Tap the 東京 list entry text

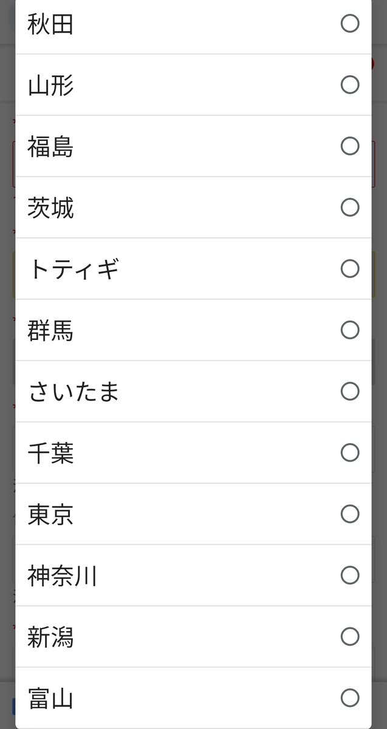click(50, 514)
